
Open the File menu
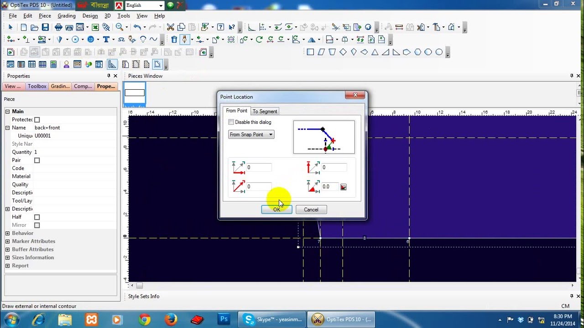pos(13,16)
